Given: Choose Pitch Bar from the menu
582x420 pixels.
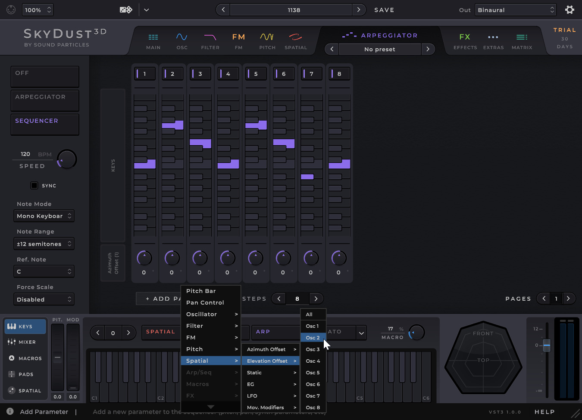Looking at the screenshot, I should pyautogui.click(x=211, y=291).
